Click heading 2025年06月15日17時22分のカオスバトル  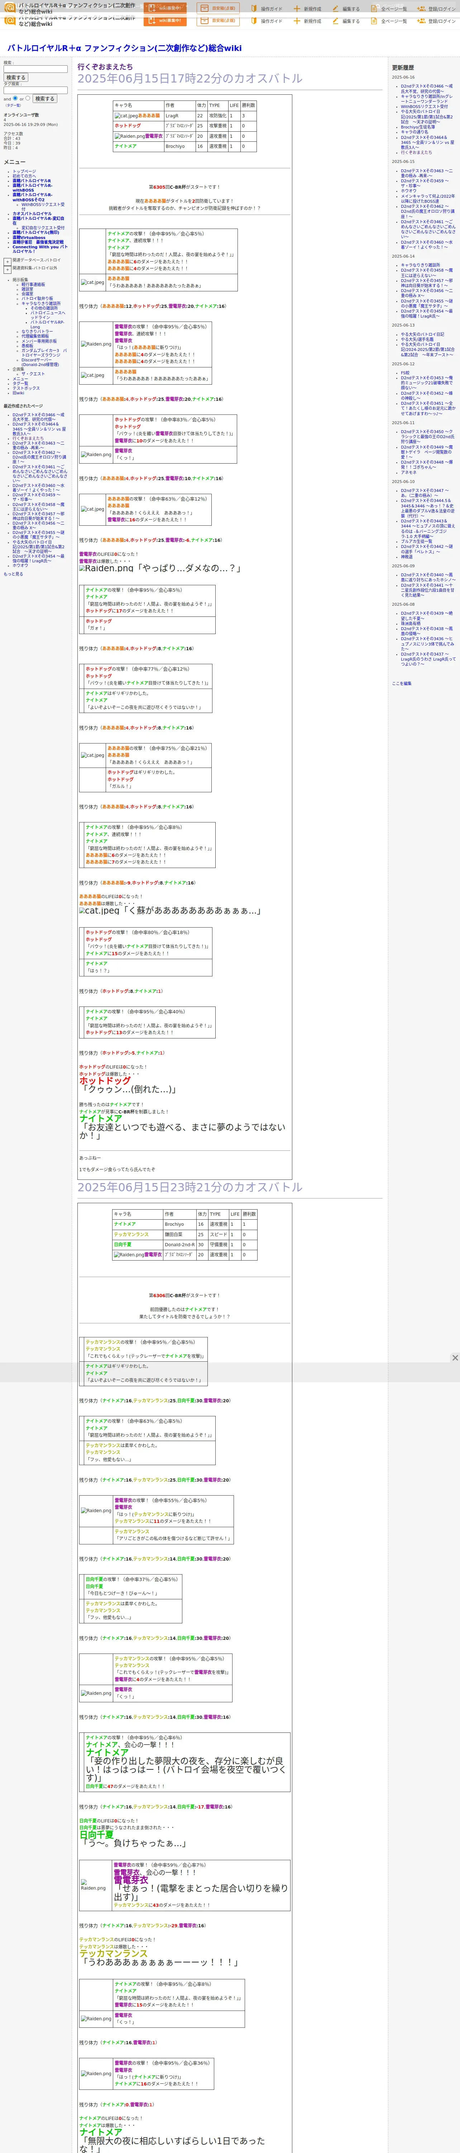click(x=190, y=79)
